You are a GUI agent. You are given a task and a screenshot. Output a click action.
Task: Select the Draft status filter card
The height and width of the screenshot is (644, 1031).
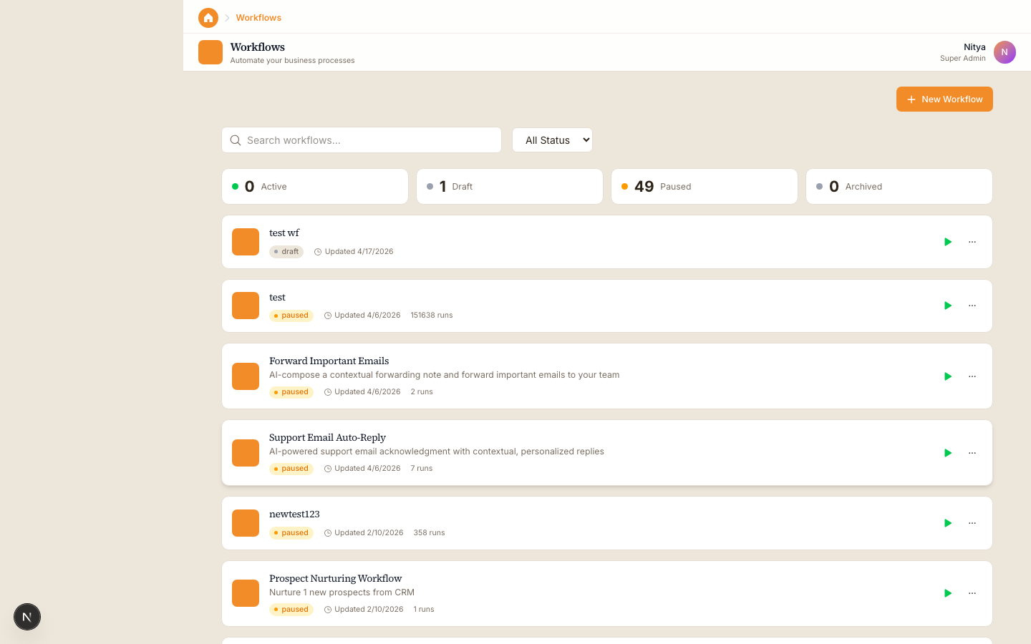(x=509, y=186)
